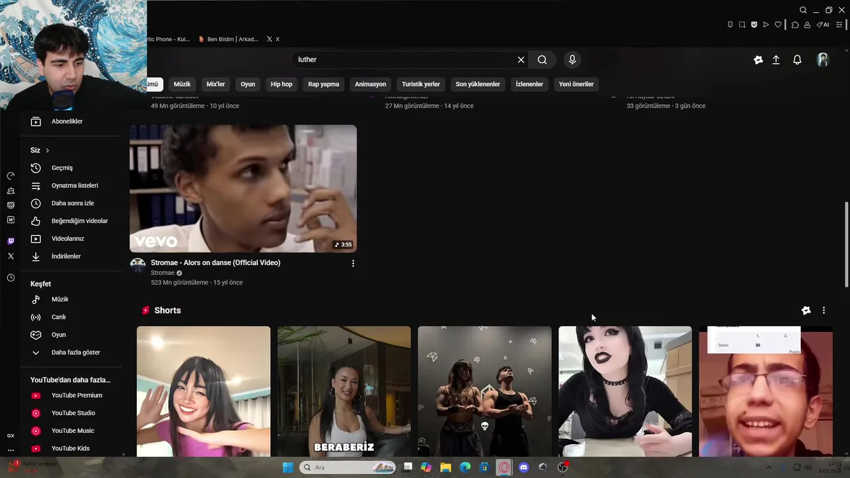Open the account avatar menu
Screen dimensions: 850x478
pos(823,60)
